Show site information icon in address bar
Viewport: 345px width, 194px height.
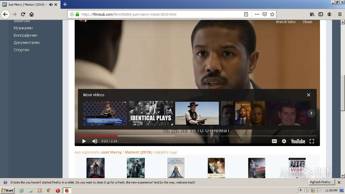click(x=72, y=14)
